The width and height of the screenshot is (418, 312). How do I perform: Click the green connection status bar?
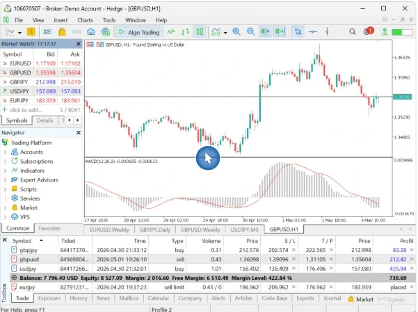[x=402, y=32]
